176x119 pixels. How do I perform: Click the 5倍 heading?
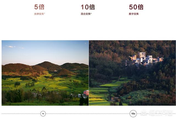39,7
